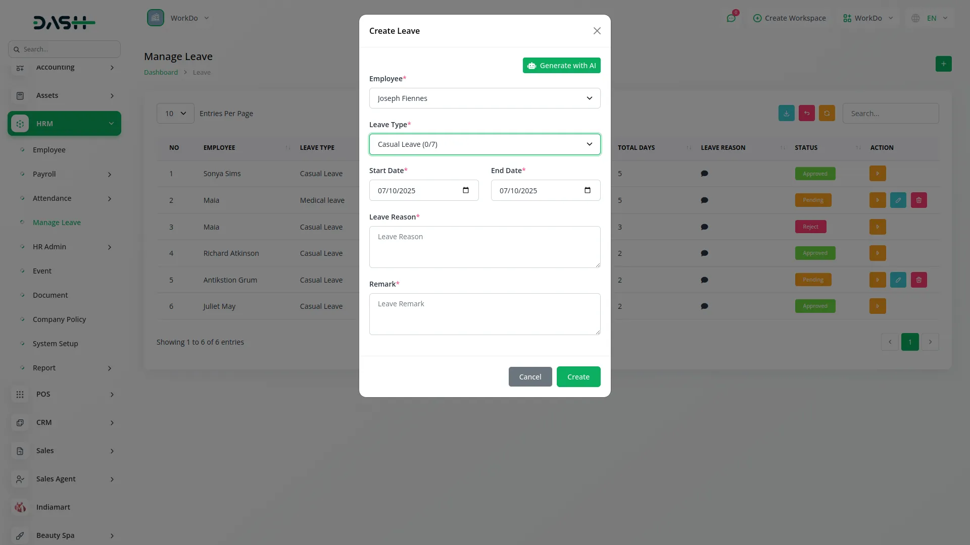Image resolution: width=970 pixels, height=545 pixels.
Task: Click the red reset filter icon
Action: (x=807, y=113)
